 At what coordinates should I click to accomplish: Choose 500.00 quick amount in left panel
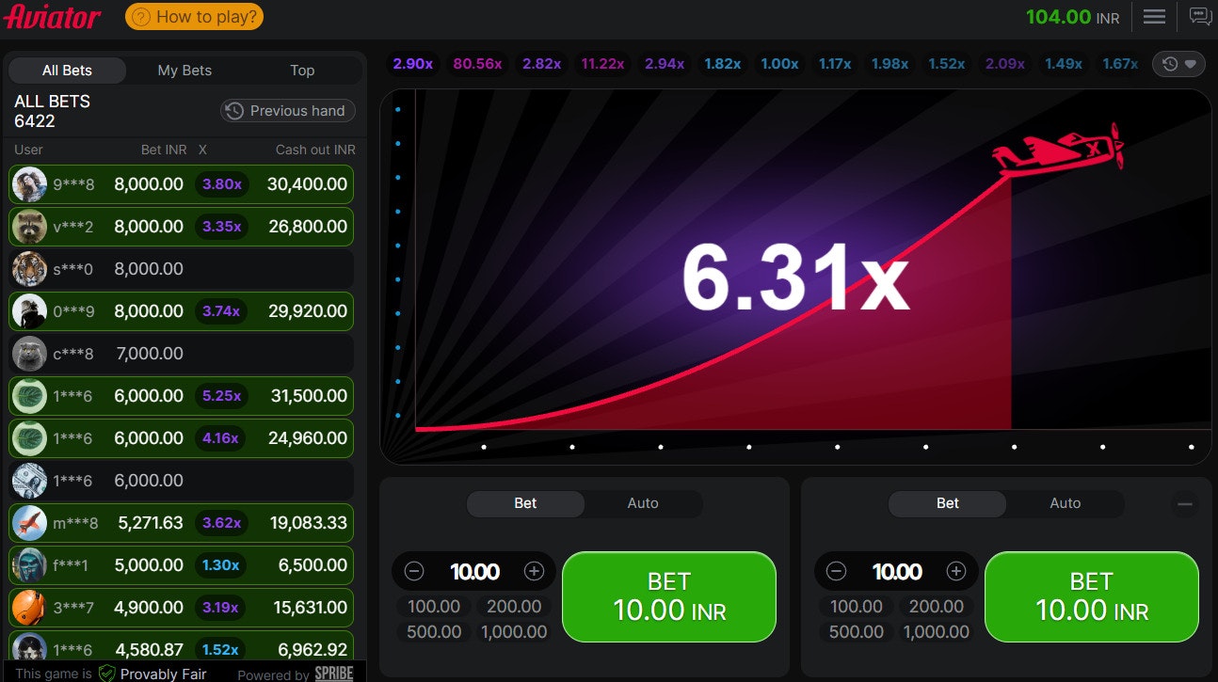[434, 632]
